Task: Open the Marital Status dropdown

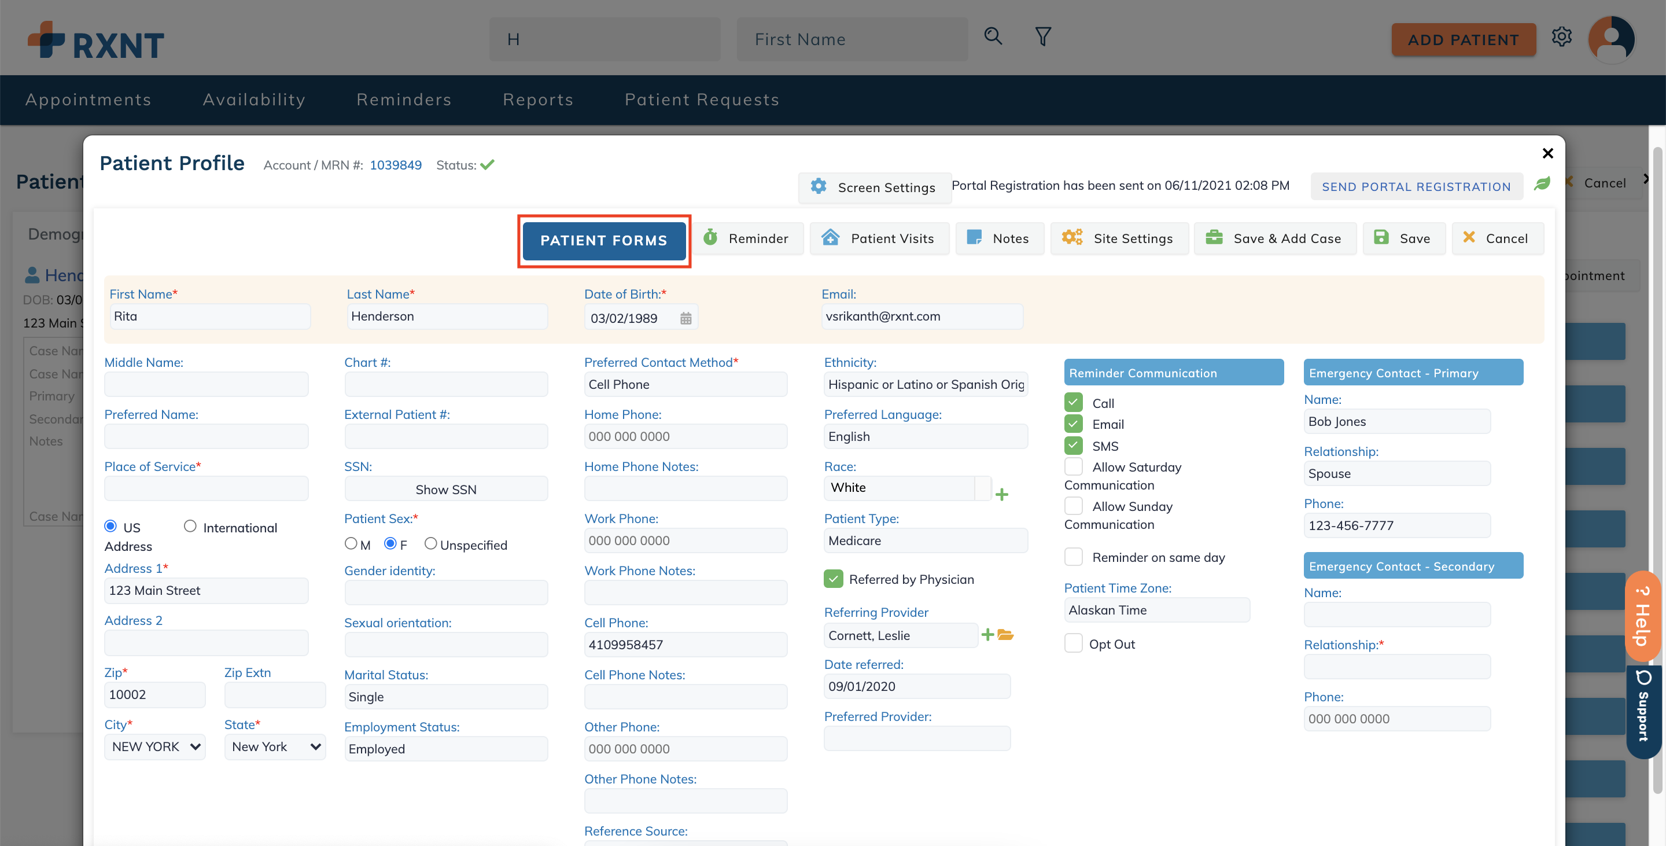Action: click(x=446, y=697)
